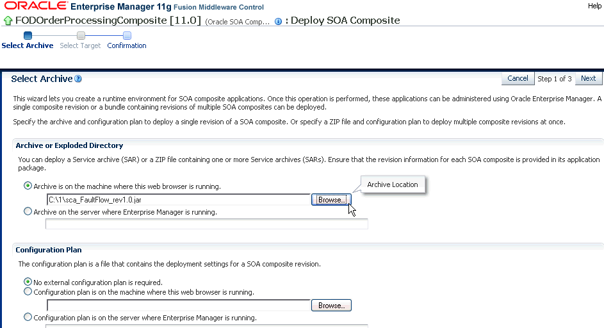Go to Select Archive step label
The height and width of the screenshot is (328, 604).
[x=28, y=45]
